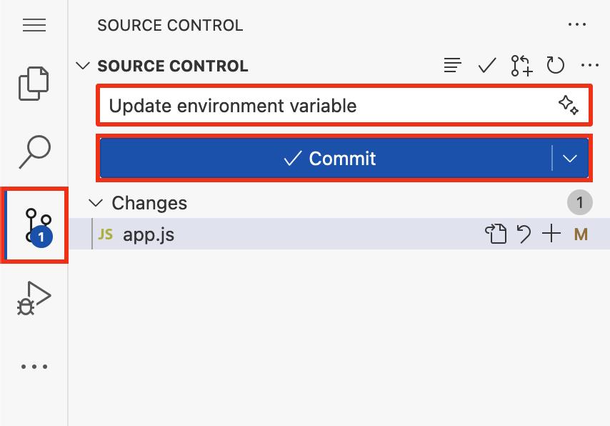Stage app.js with the plus icon
Image resolution: width=610 pixels, height=426 pixels.
(x=551, y=234)
